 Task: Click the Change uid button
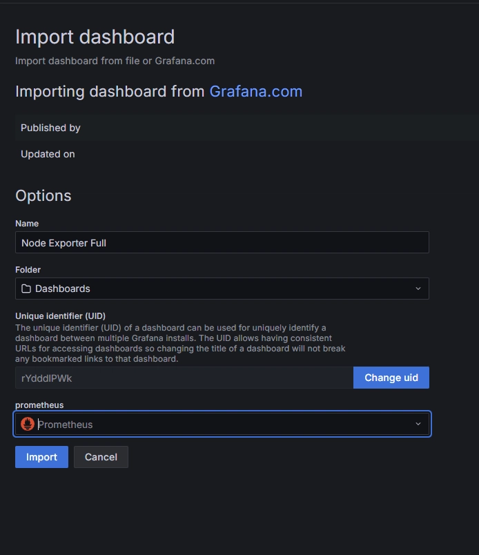(x=391, y=378)
